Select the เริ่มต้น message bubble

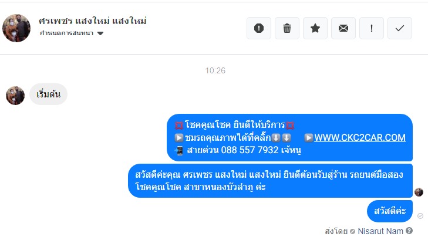click(48, 94)
